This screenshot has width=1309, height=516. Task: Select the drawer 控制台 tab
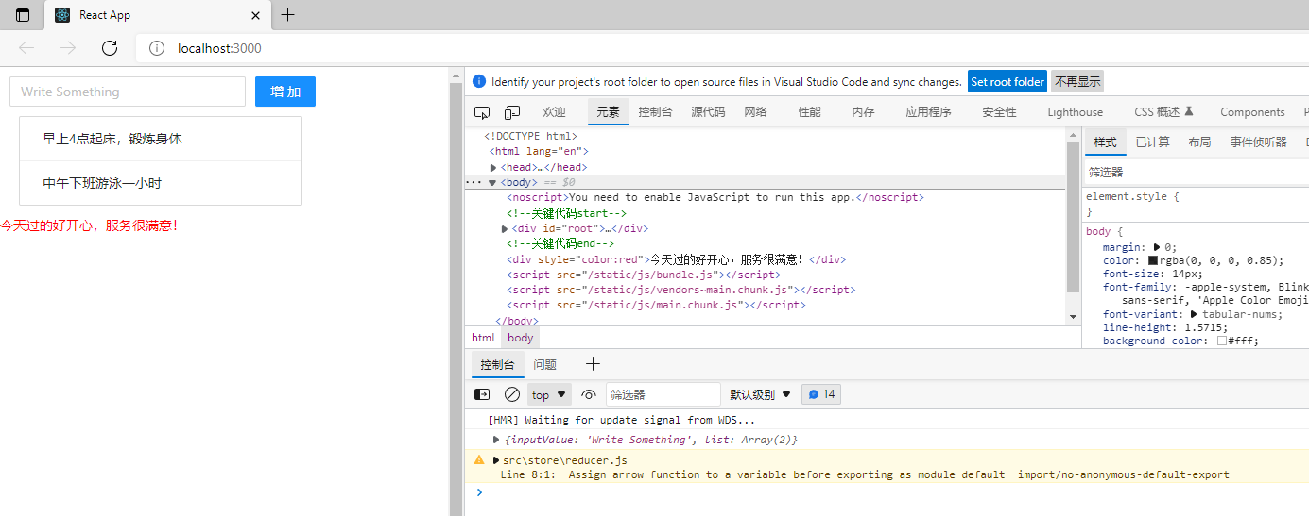(496, 364)
